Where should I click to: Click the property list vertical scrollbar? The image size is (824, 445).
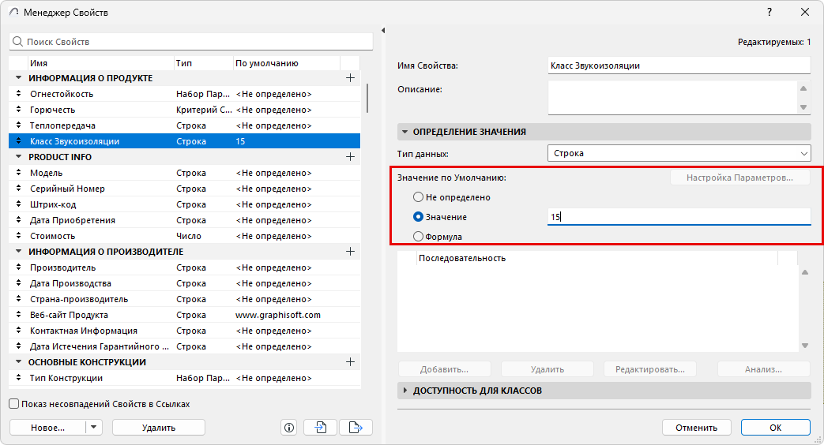(x=368, y=99)
